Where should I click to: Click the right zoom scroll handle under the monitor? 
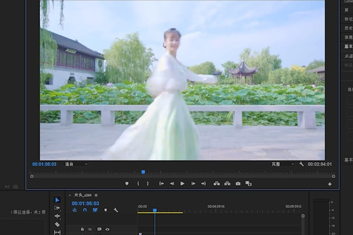[x=334, y=176]
